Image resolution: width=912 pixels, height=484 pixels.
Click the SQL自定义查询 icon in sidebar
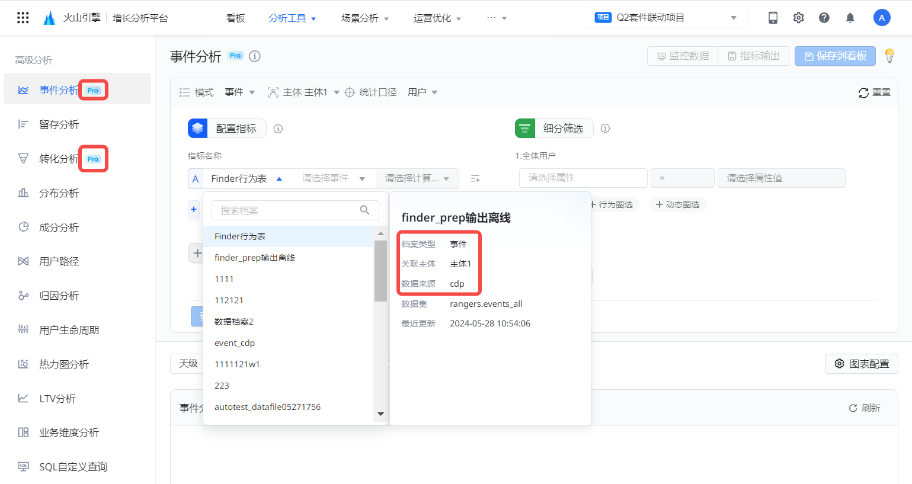pyautogui.click(x=23, y=467)
